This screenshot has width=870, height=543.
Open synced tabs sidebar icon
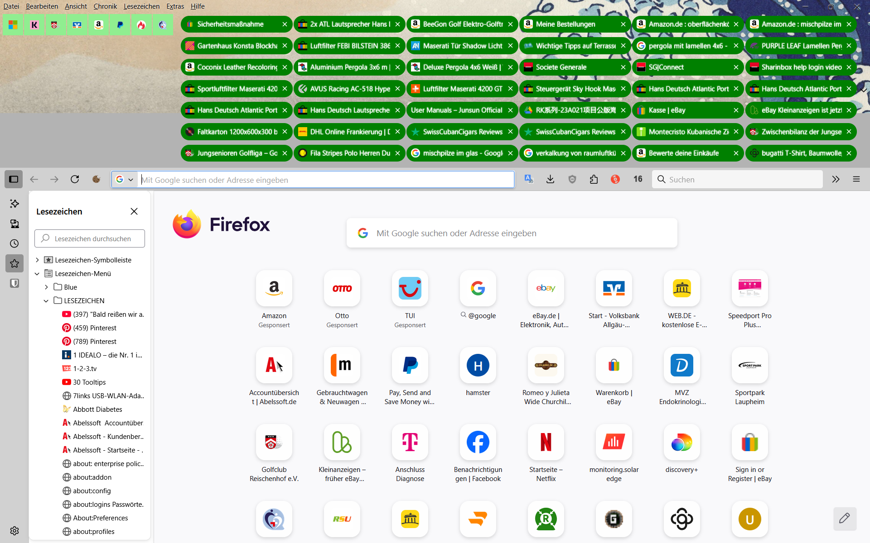tap(14, 224)
